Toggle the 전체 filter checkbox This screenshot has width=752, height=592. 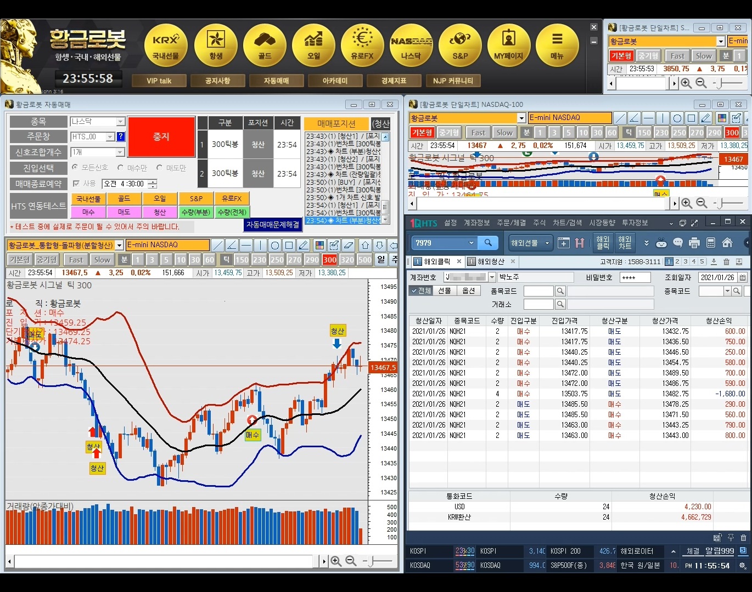coord(421,291)
